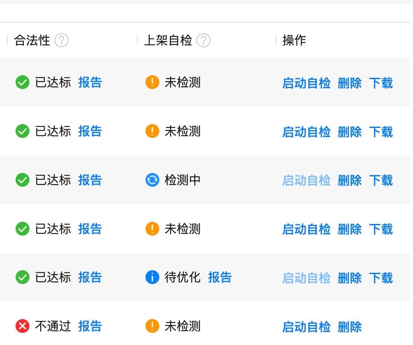Open the 上架自检 column help question mark
This screenshot has height=345, width=413.
point(203,40)
